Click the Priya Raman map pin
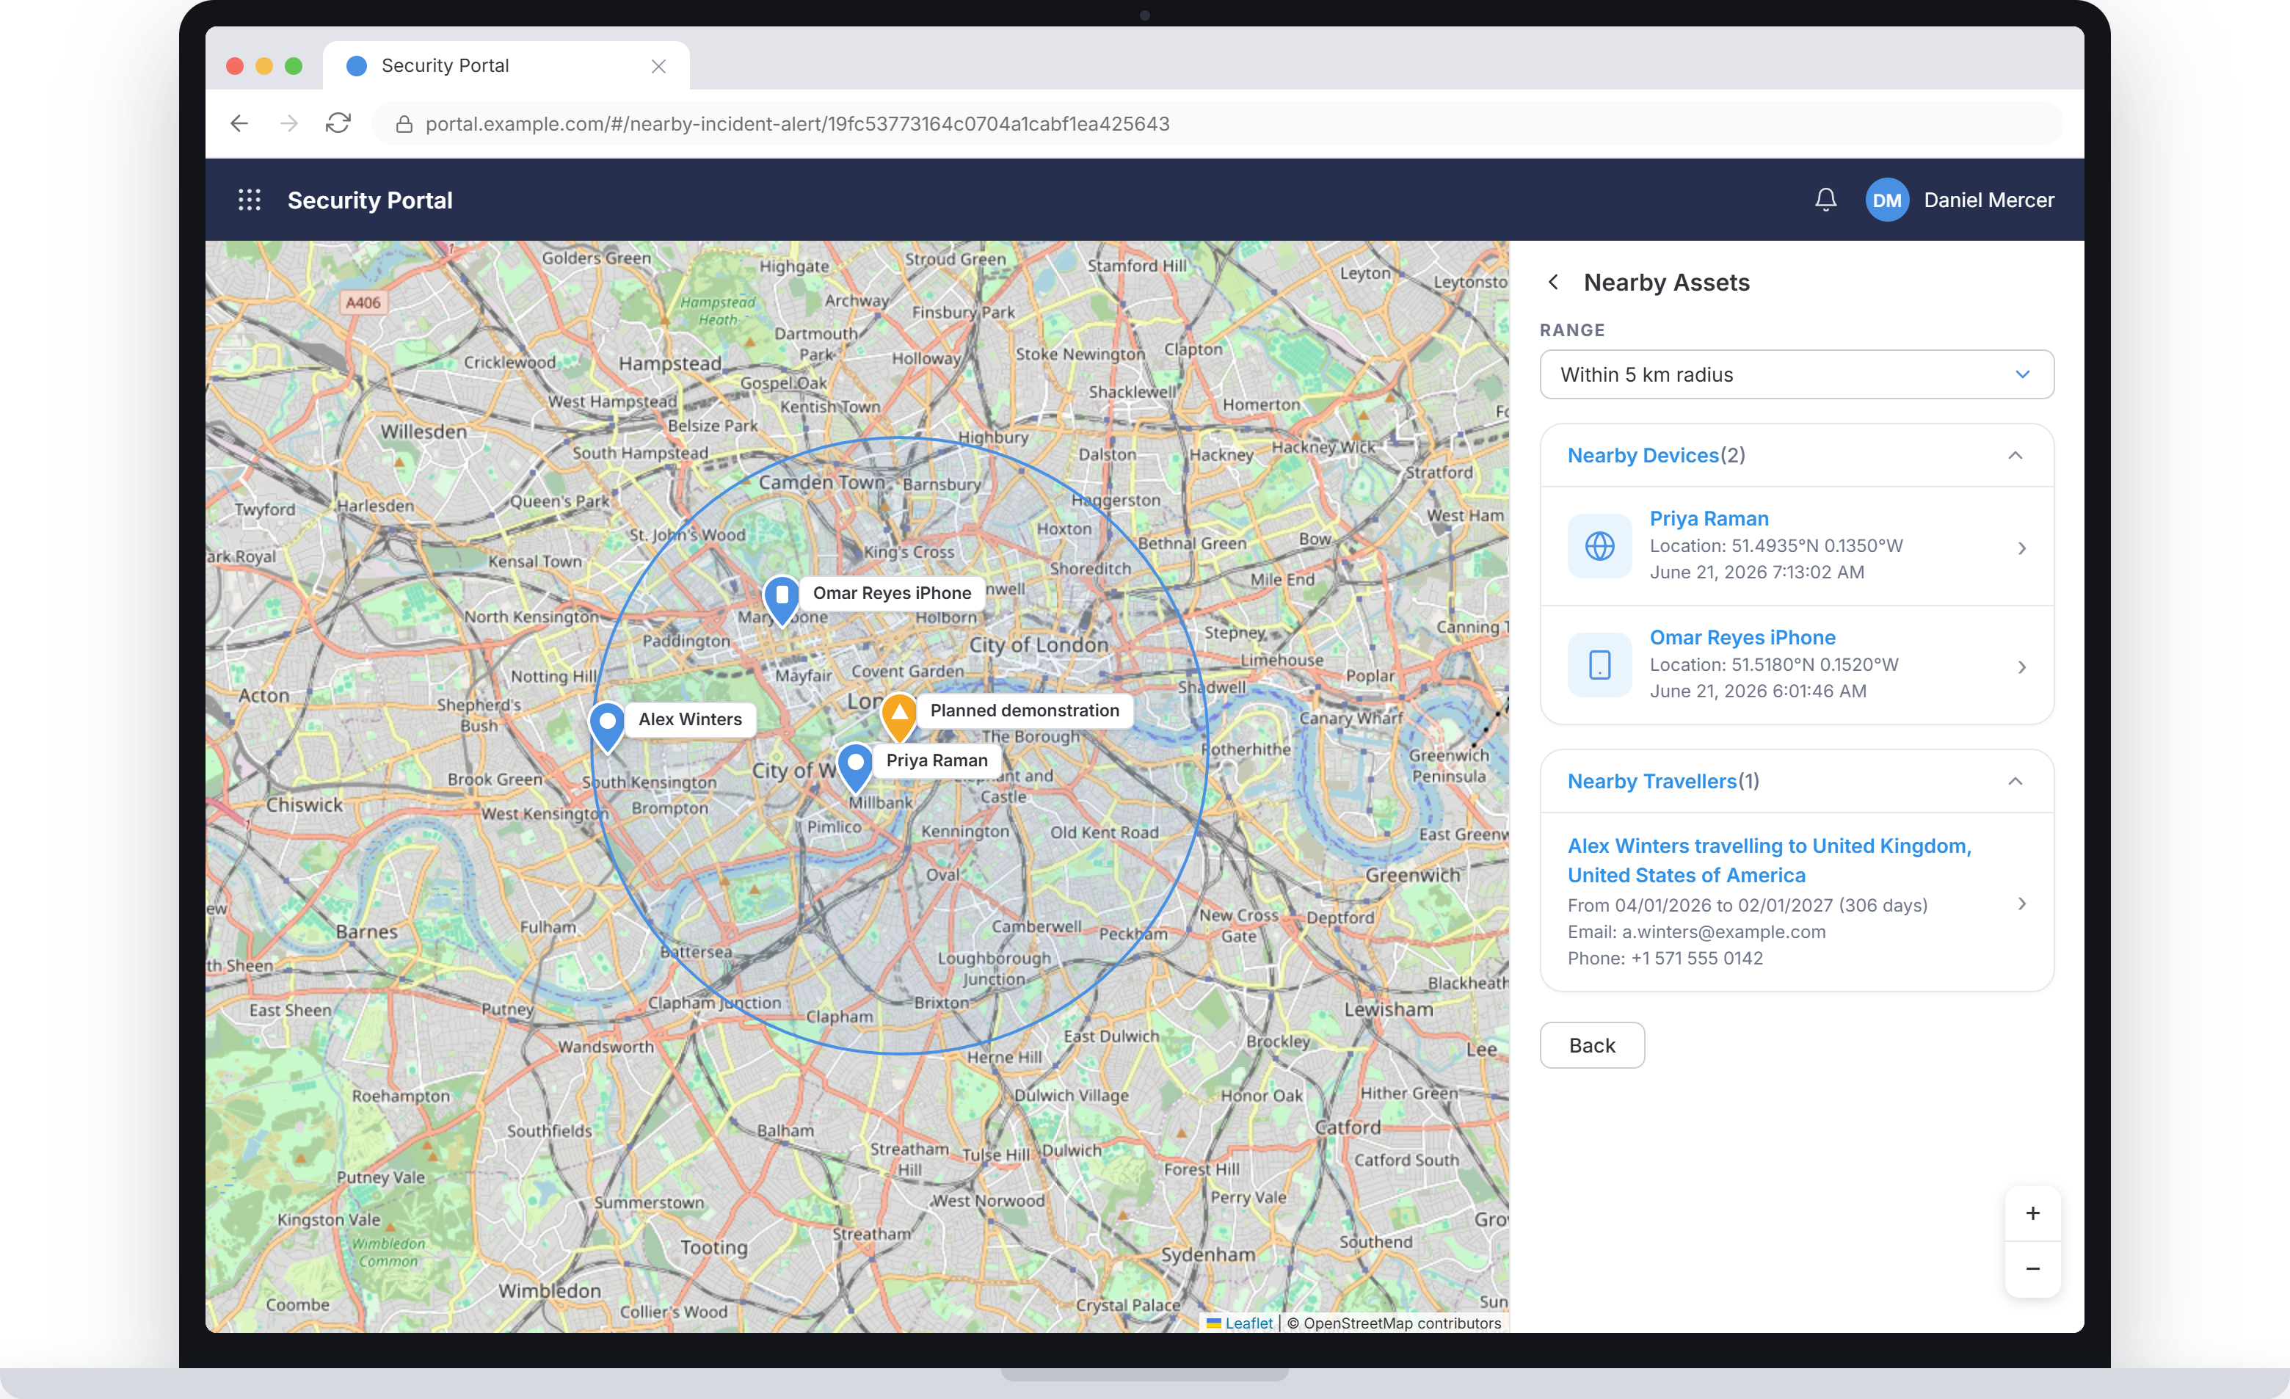 coord(855,768)
